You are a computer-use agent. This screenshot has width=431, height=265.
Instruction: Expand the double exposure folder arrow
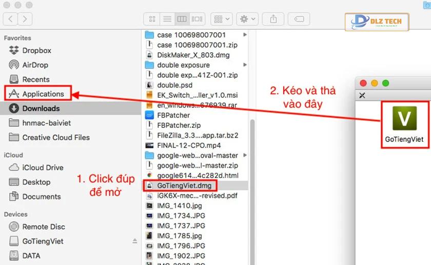coord(245,64)
